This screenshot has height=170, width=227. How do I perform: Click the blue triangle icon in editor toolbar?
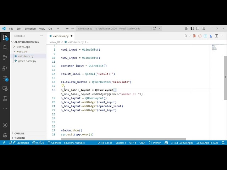pos(211,36)
